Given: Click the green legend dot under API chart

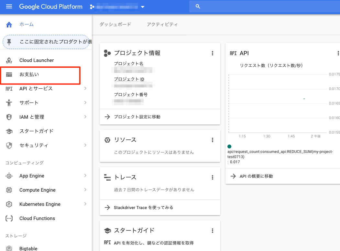Looking at the screenshot, I should 229,146.
